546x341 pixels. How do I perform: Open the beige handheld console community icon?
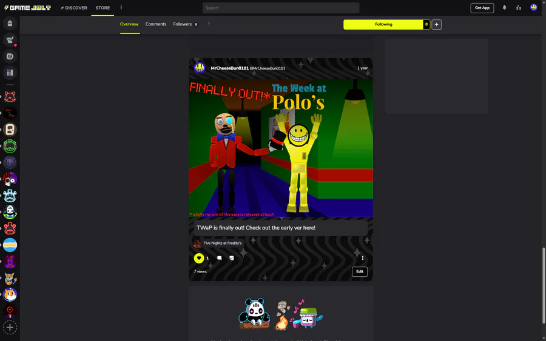point(10,130)
